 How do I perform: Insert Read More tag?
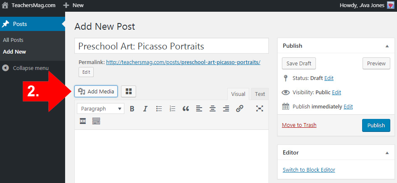[83, 121]
